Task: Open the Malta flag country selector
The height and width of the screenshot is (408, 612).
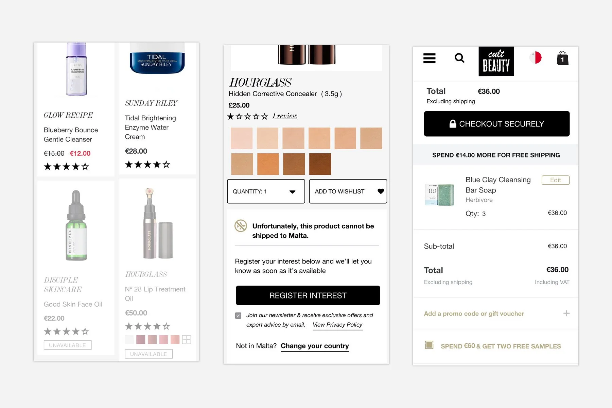Action: point(535,58)
